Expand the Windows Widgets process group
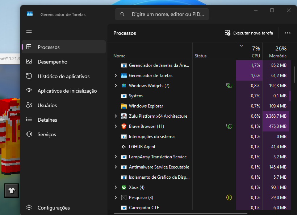Viewport: 297px width, 215px height. pyautogui.click(x=116, y=86)
